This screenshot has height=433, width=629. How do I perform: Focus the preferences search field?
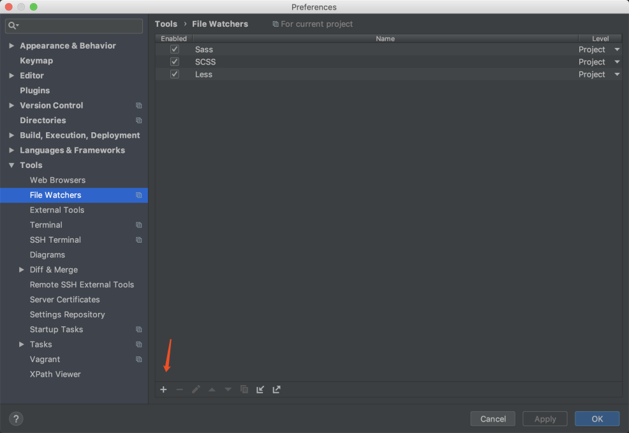tap(80, 26)
